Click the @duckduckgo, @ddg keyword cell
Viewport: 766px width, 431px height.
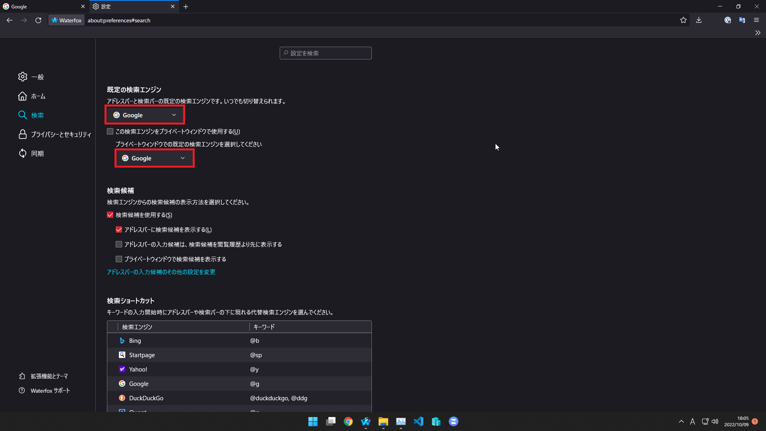coord(278,398)
